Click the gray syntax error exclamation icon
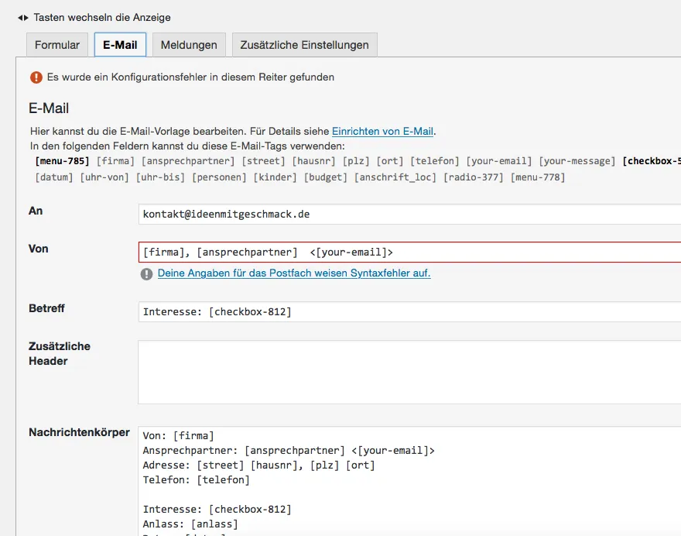This screenshot has width=681, height=536. [146, 274]
